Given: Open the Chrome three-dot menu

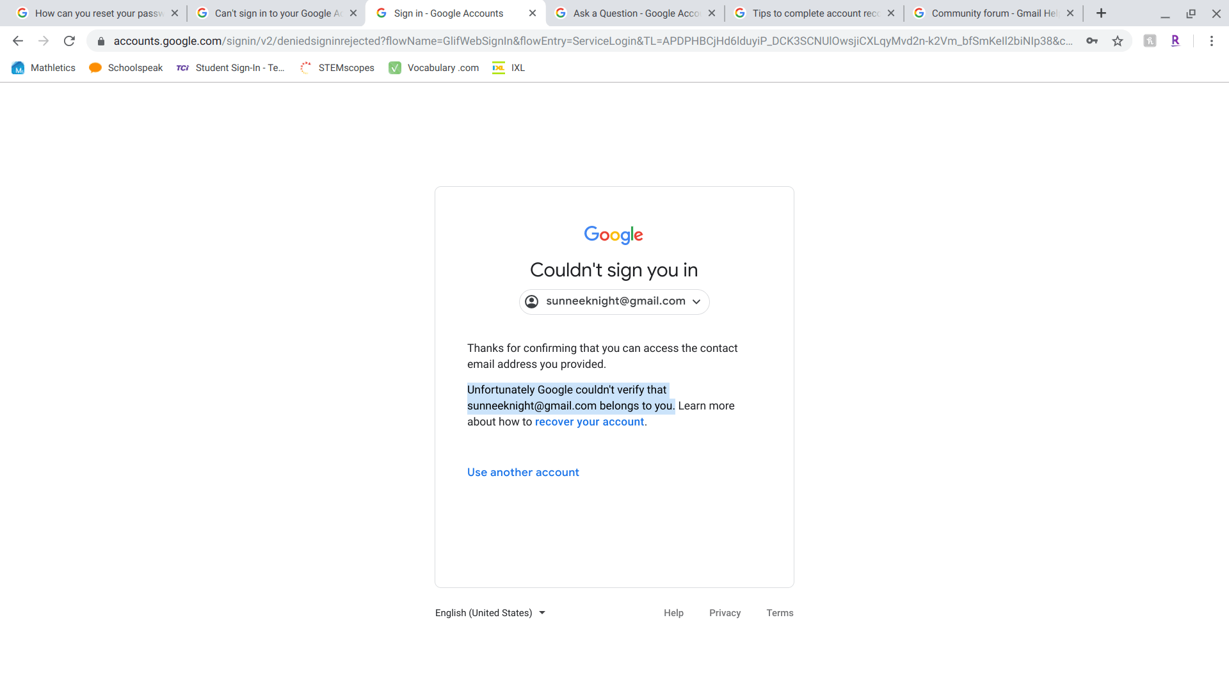Looking at the screenshot, I should pyautogui.click(x=1211, y=41).
